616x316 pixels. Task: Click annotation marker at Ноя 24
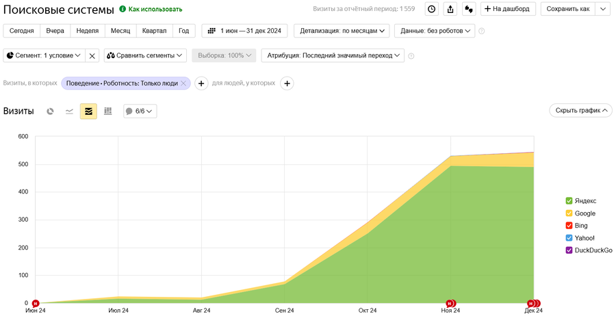pyautogui.click(x=450, y=303)
